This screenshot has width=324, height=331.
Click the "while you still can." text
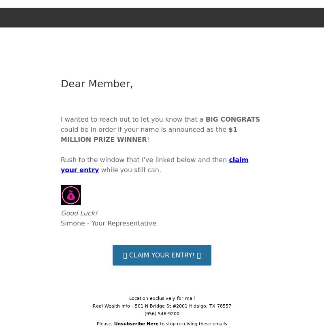coord(131,170)
